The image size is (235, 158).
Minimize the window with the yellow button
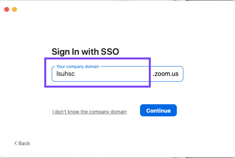14,9
